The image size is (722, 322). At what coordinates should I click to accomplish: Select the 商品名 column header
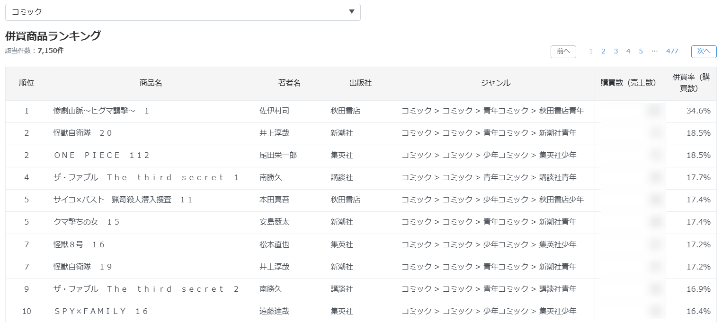pyautogui.click(x=150, y=83)
